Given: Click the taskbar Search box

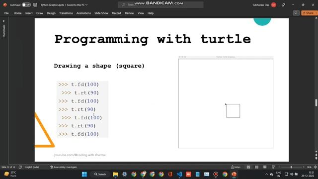Looking at the screenshot, I should pyautogui.click(x=100, y=174).
